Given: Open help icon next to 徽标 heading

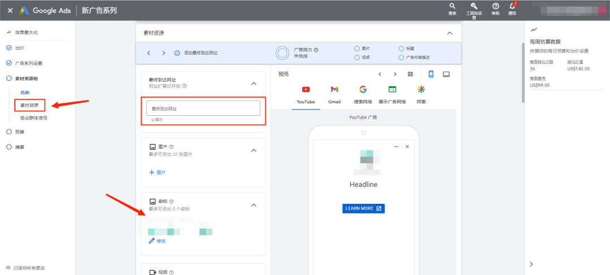Looking at the screenshot, I should point(172,202).
